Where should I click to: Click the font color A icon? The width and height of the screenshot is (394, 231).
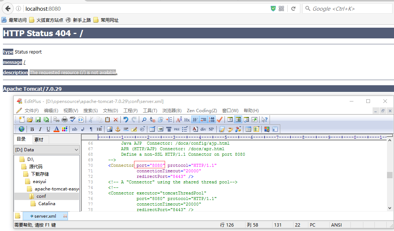coord(56,129)
